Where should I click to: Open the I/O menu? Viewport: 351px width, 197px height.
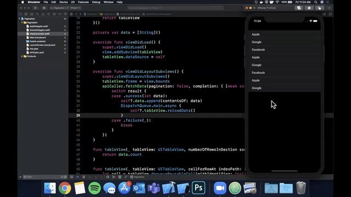(x=73, y=2)
